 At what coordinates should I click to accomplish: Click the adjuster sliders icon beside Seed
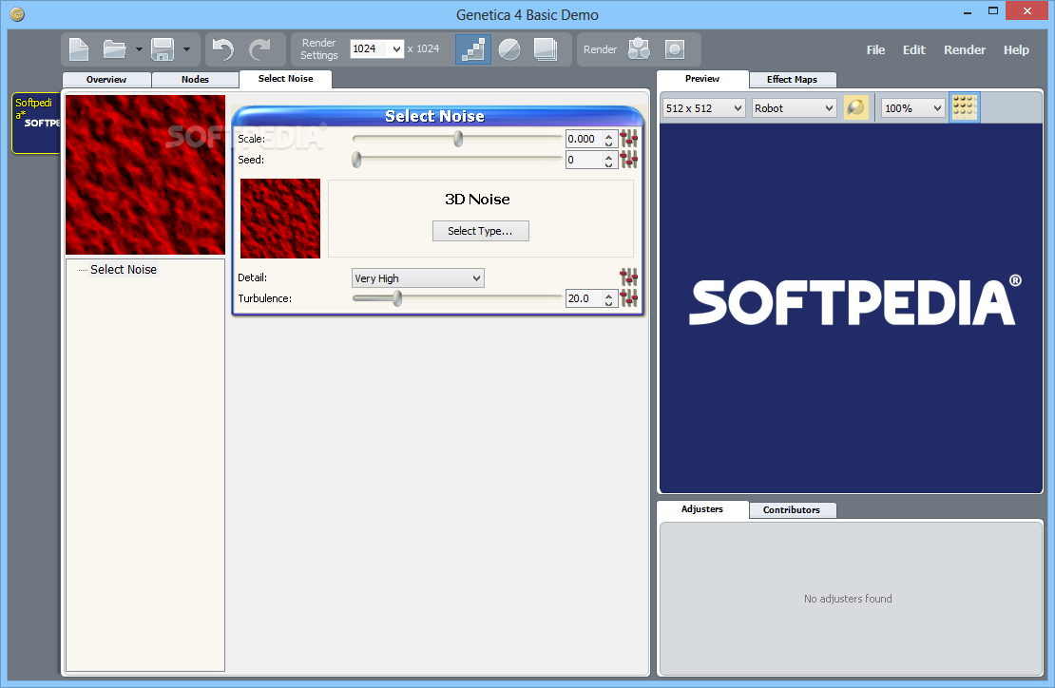(628, 160)
